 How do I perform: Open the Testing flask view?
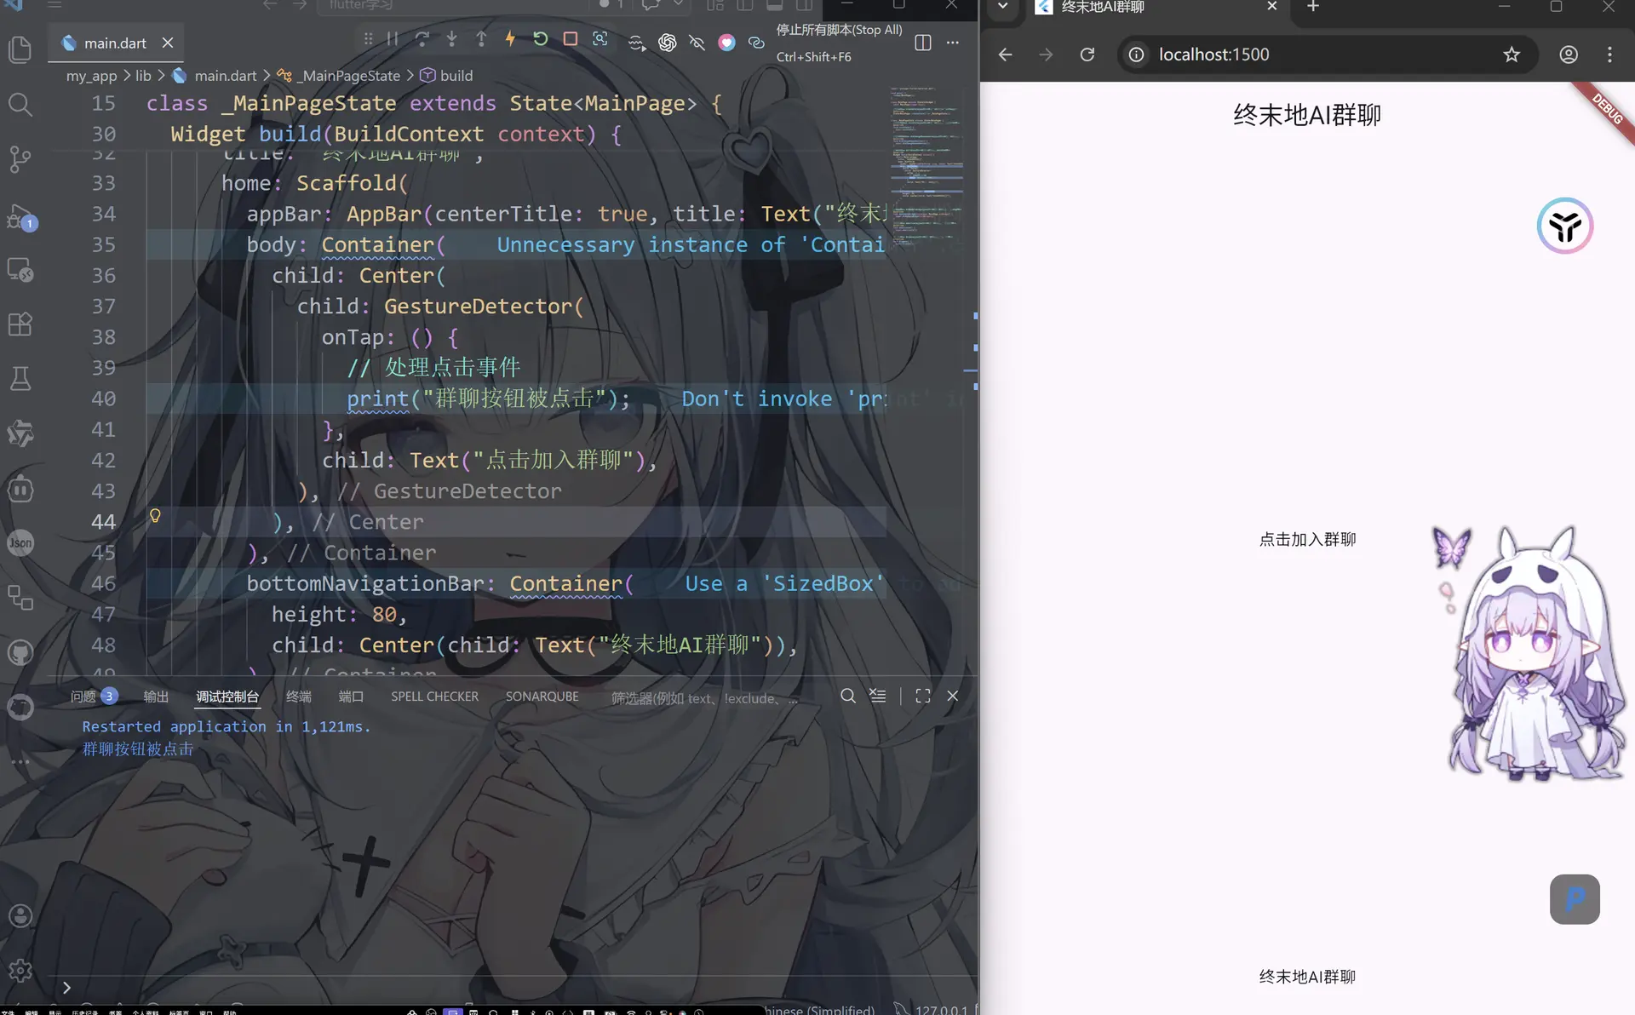(x=20, y=378)
